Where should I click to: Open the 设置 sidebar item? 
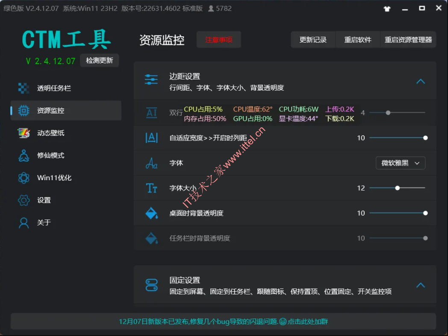(66, 200)
